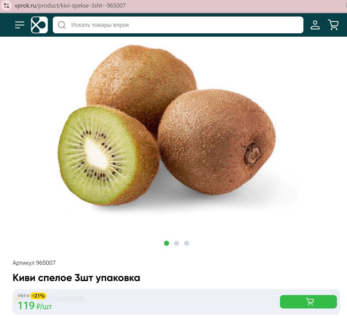Switch to the third image dot

[187, 243]
